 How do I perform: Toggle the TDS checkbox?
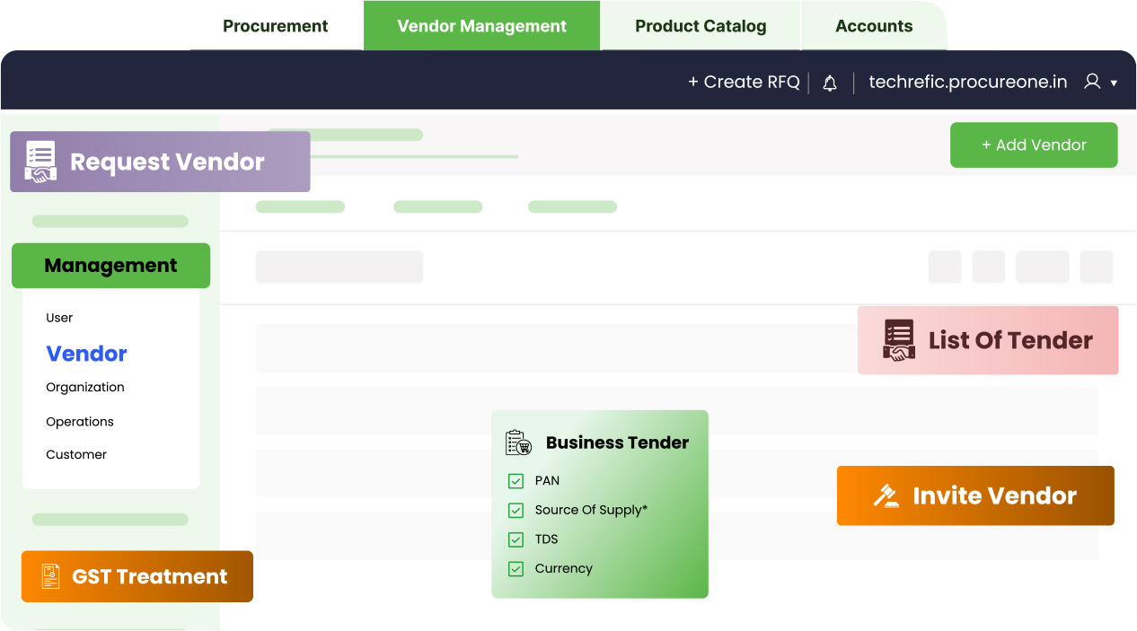pyautogui.click(x=516, y=539)
